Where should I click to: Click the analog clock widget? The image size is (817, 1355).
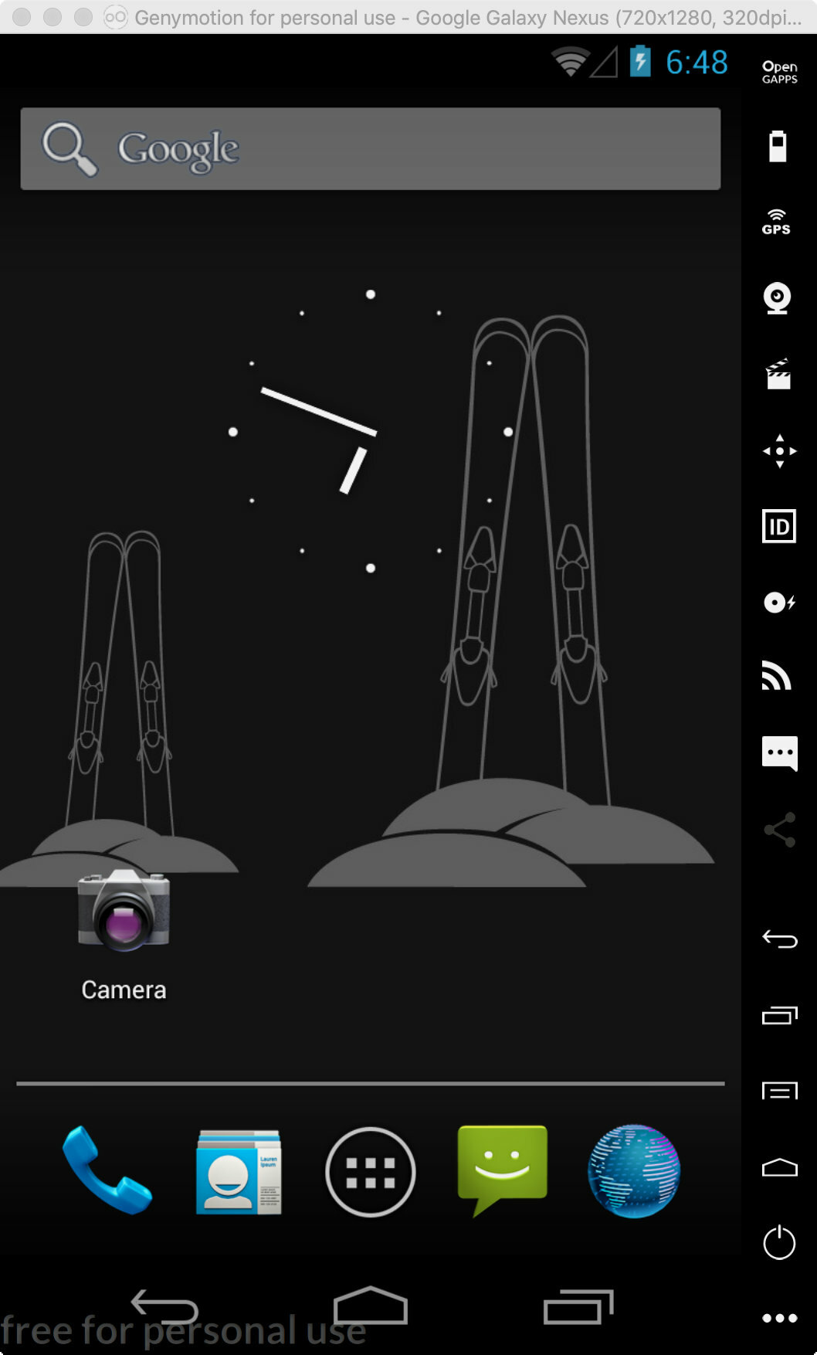pyautogui.click(x=371, y=431)
